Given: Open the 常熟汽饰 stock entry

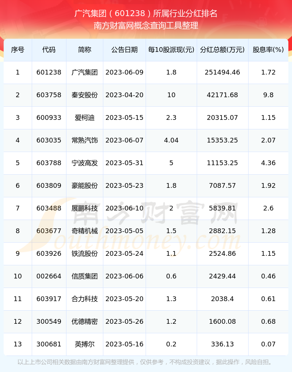Looking at the screenshot, I should pos(85,140).
